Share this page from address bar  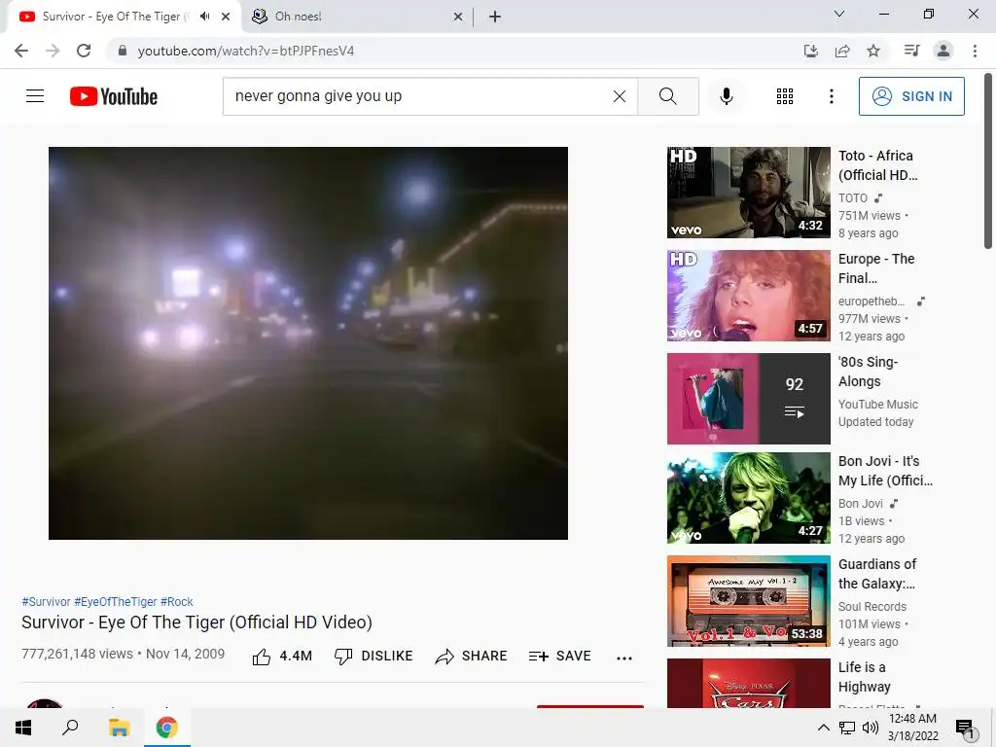[842, 51]
